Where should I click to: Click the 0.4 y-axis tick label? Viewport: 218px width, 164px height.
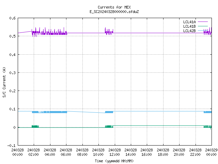[12, 55]
